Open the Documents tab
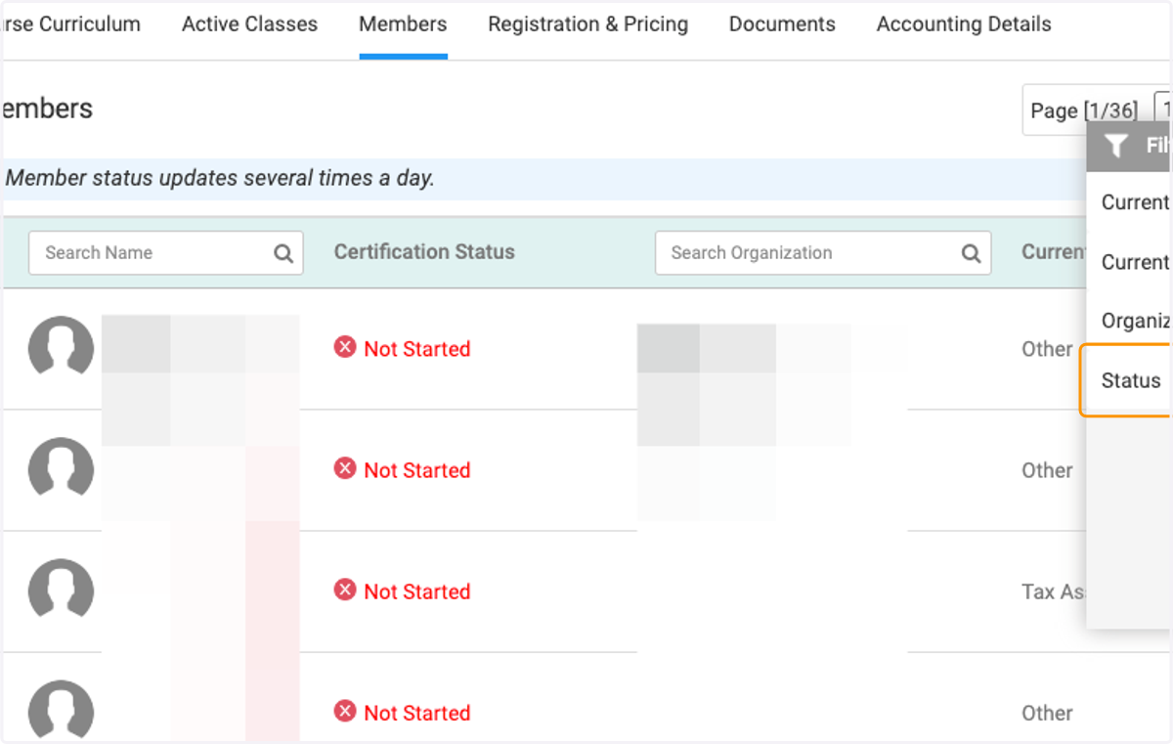The width and height of the screenshot is (1173, 744). pyautogui.click(x=782, y=24)
